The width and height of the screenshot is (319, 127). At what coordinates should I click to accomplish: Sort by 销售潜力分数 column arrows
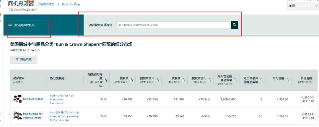[106, 80]
